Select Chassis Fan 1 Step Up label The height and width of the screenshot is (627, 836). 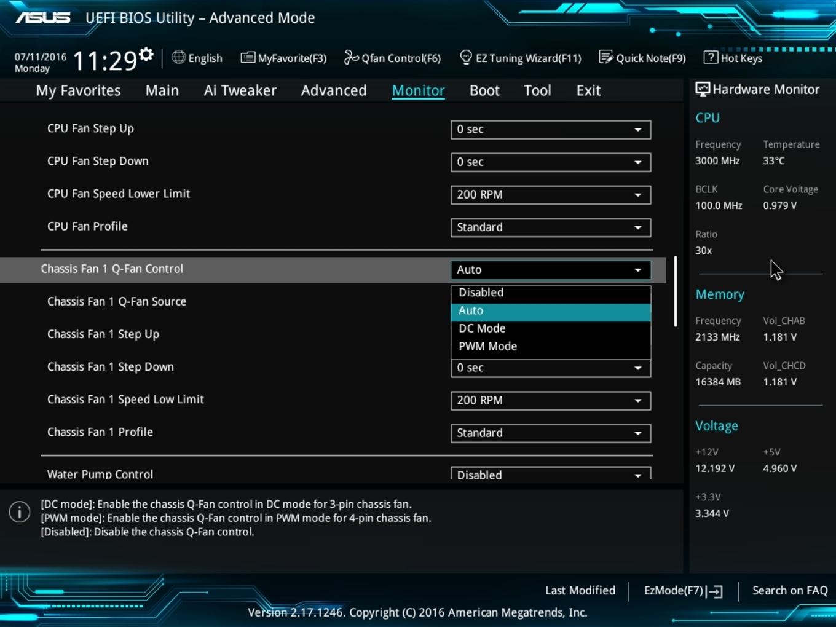(x=103, y=334)
